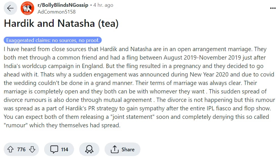Click the 776 vote count
The width and height of the screenshot is (280, 162).
point(21,150)
